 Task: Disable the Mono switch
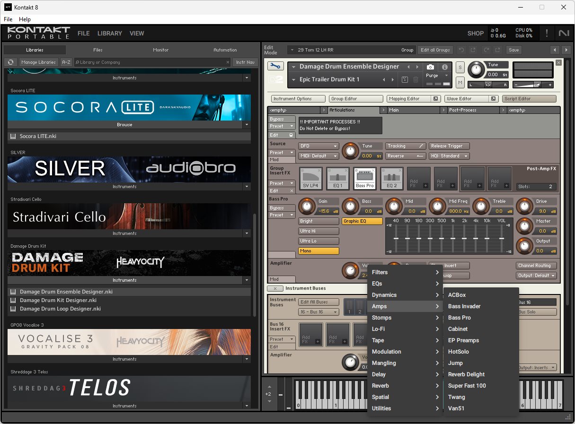[x=318, y=251]
